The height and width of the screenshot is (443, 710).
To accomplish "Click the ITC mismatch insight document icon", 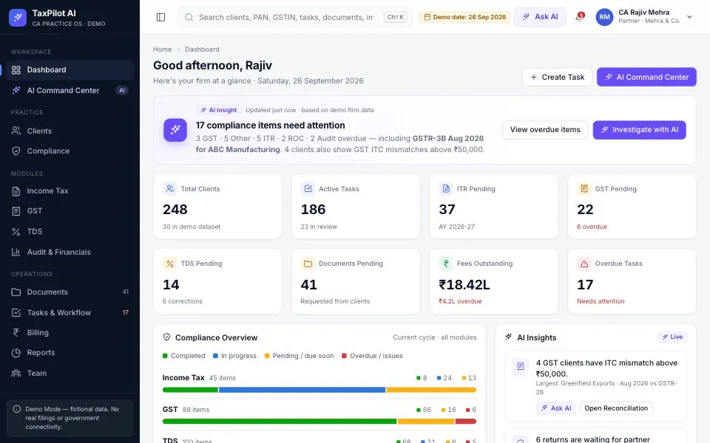I will coord(520,366).
